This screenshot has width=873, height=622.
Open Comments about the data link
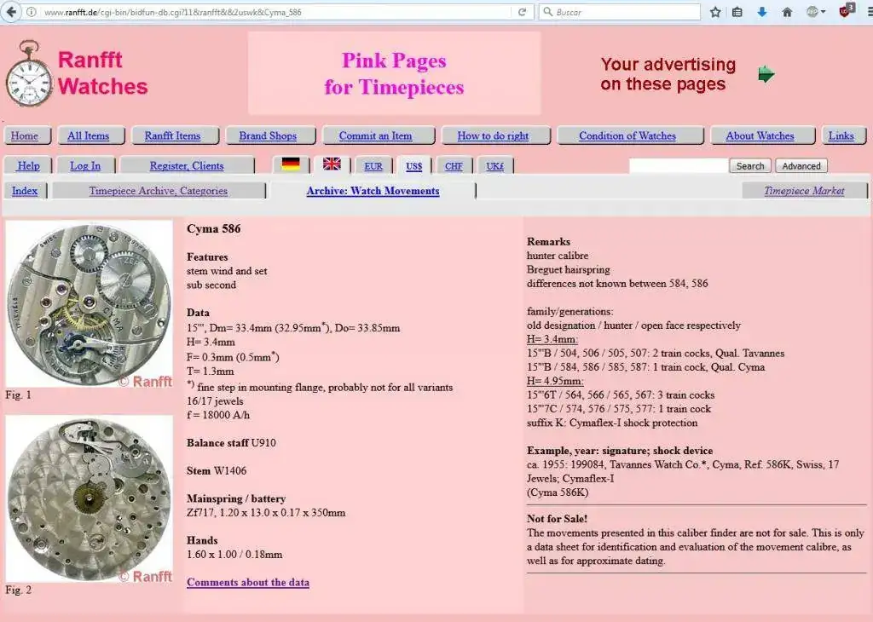pos(248,583)
